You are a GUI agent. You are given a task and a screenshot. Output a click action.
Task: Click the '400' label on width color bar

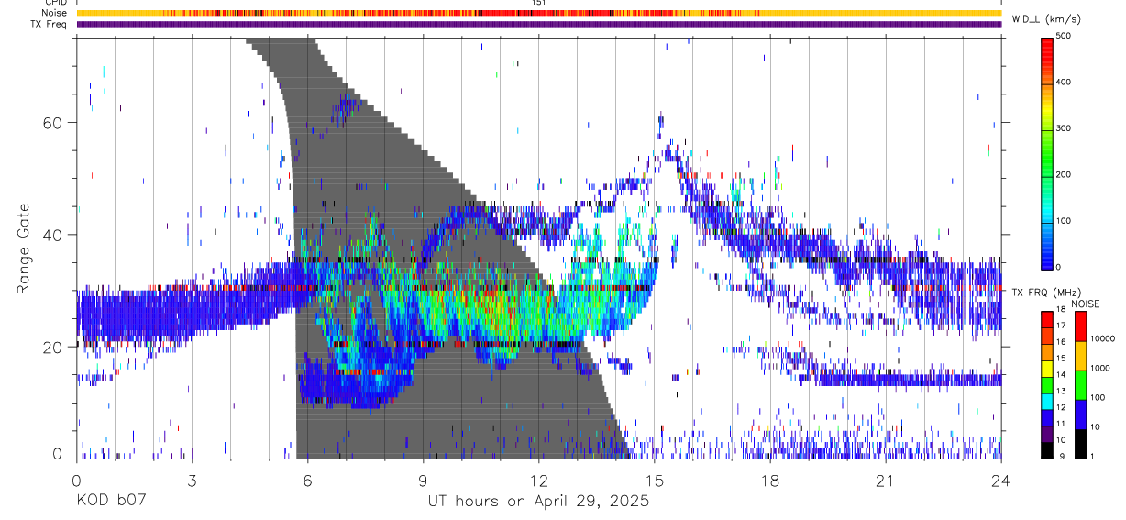coord(1064,83)
